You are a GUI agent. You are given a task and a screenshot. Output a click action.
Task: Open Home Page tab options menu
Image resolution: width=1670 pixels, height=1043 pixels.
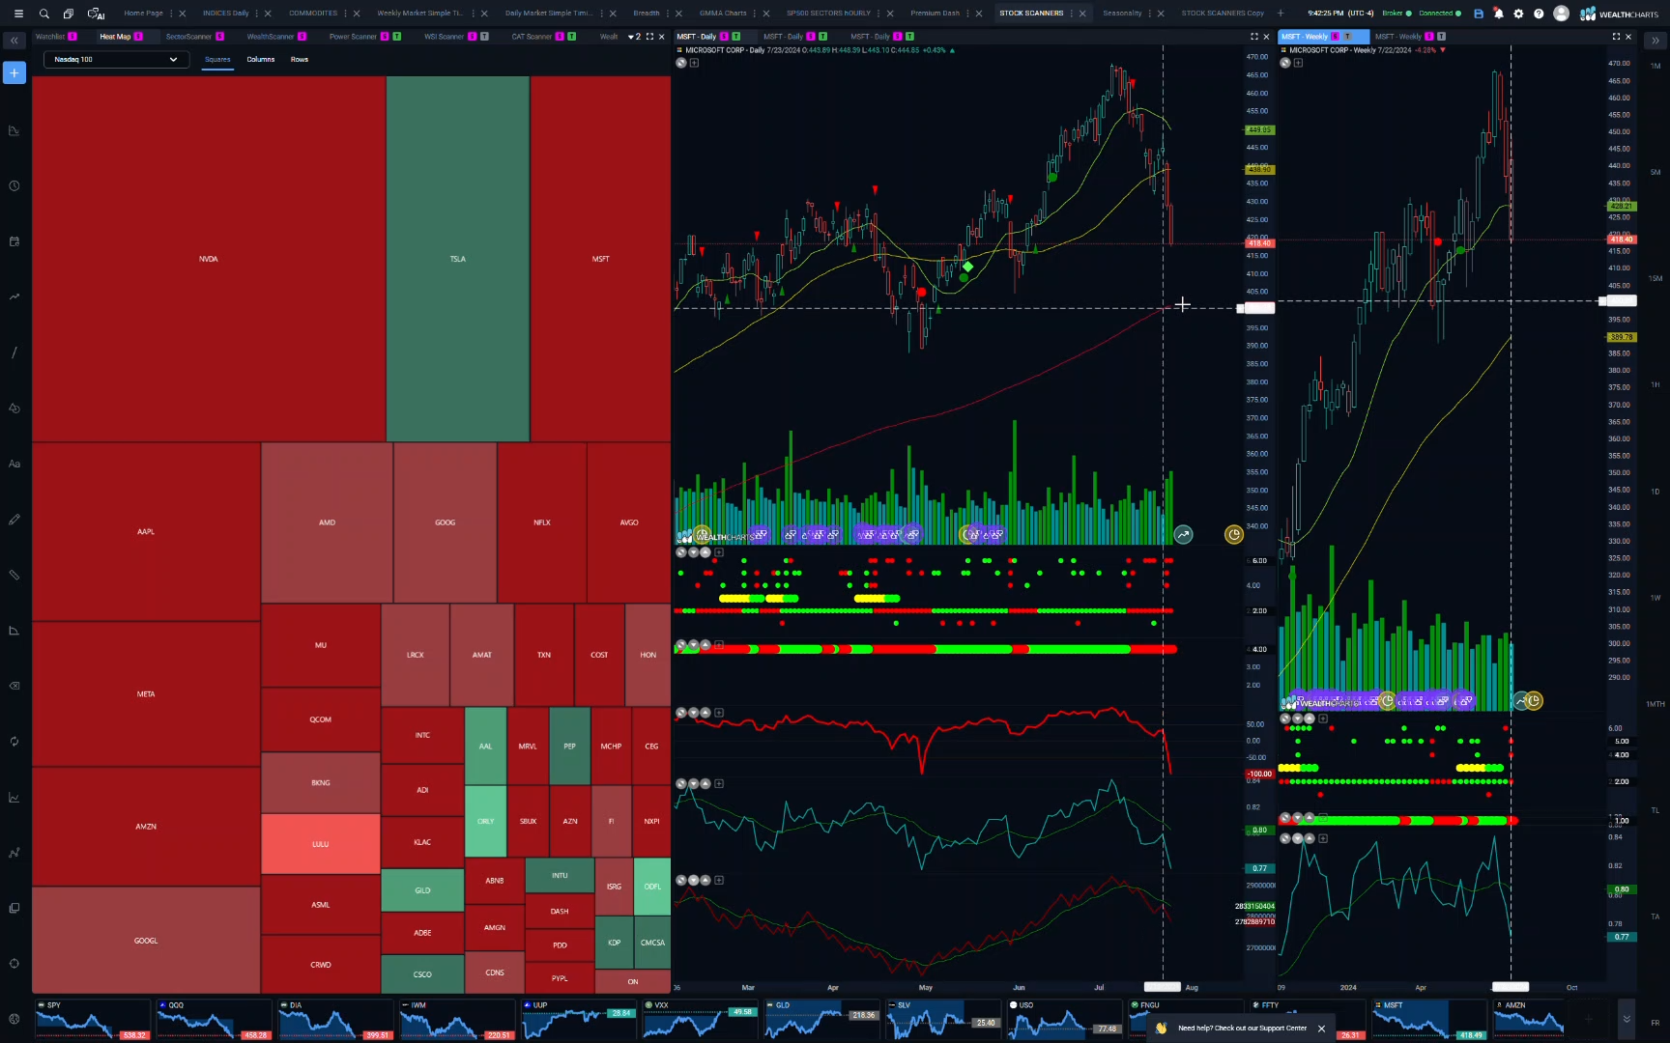click(x=171, y=14)
